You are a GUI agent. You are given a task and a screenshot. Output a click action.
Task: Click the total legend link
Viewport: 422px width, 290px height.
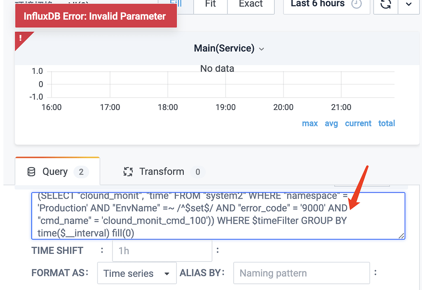coord(387,123)
